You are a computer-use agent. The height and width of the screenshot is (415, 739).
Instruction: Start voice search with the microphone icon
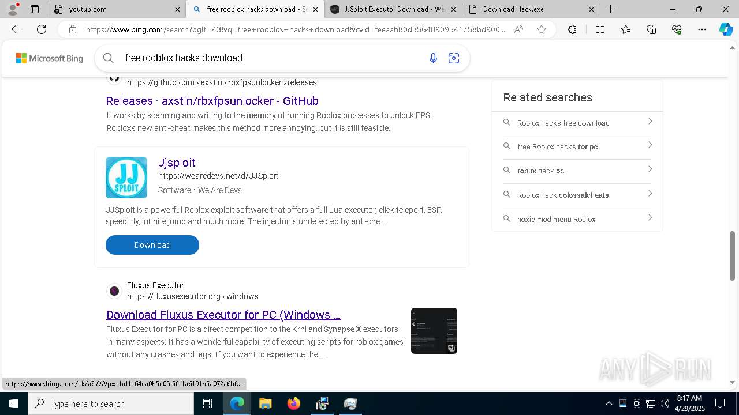pyautogui.click(x=433, y=58)
